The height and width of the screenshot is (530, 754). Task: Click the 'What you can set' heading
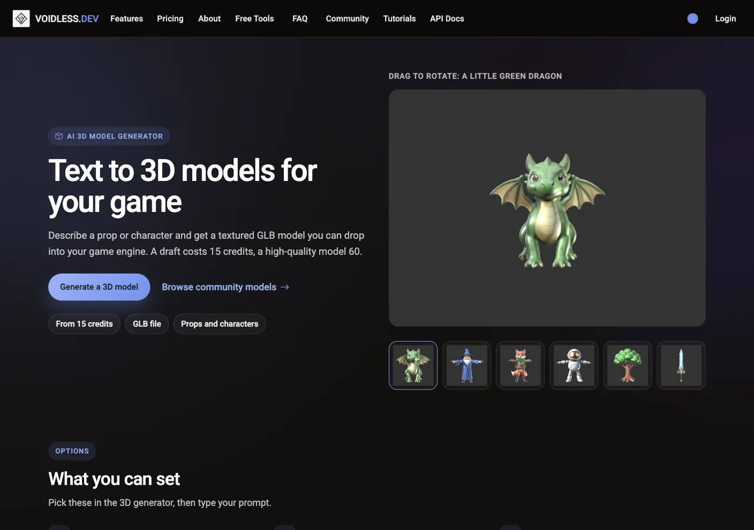[x=114, y=479]
